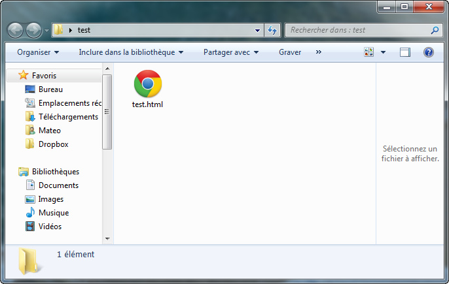Click the Bibliothèques library icon
The width and height of the screenshot is (449, 284).
coord(24,172)
